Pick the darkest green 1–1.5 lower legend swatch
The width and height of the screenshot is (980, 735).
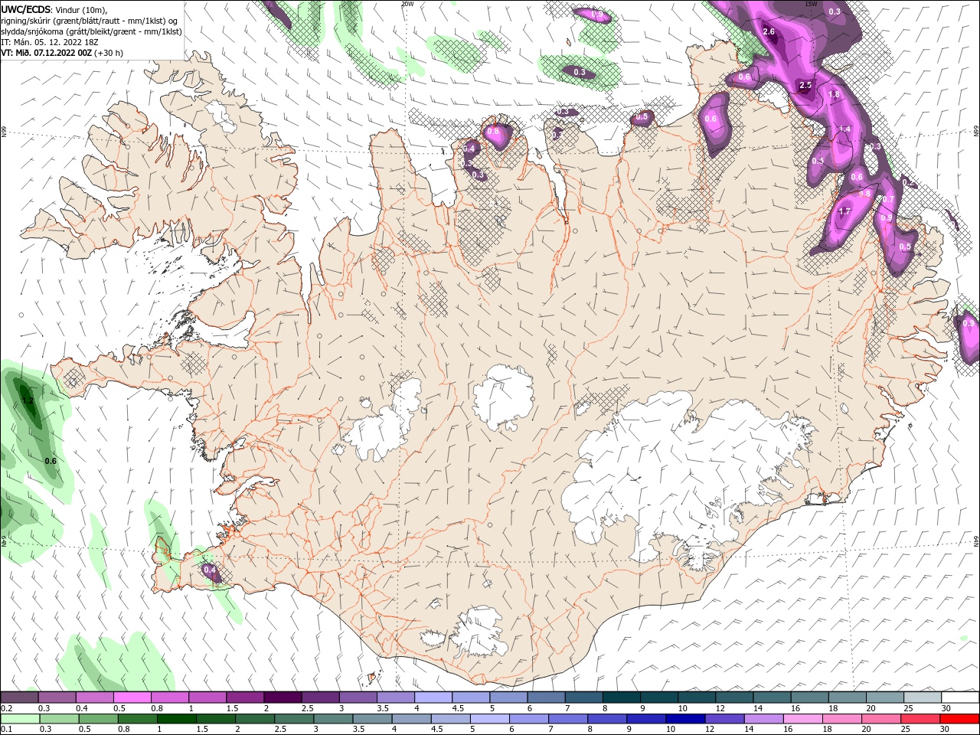pyautogui.click(x=176, y=719)
